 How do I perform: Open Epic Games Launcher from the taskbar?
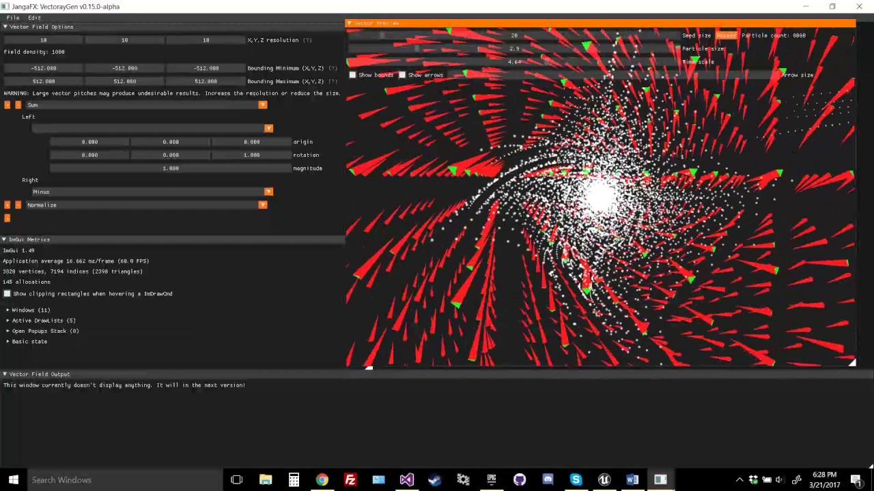[x=491, y=480]
